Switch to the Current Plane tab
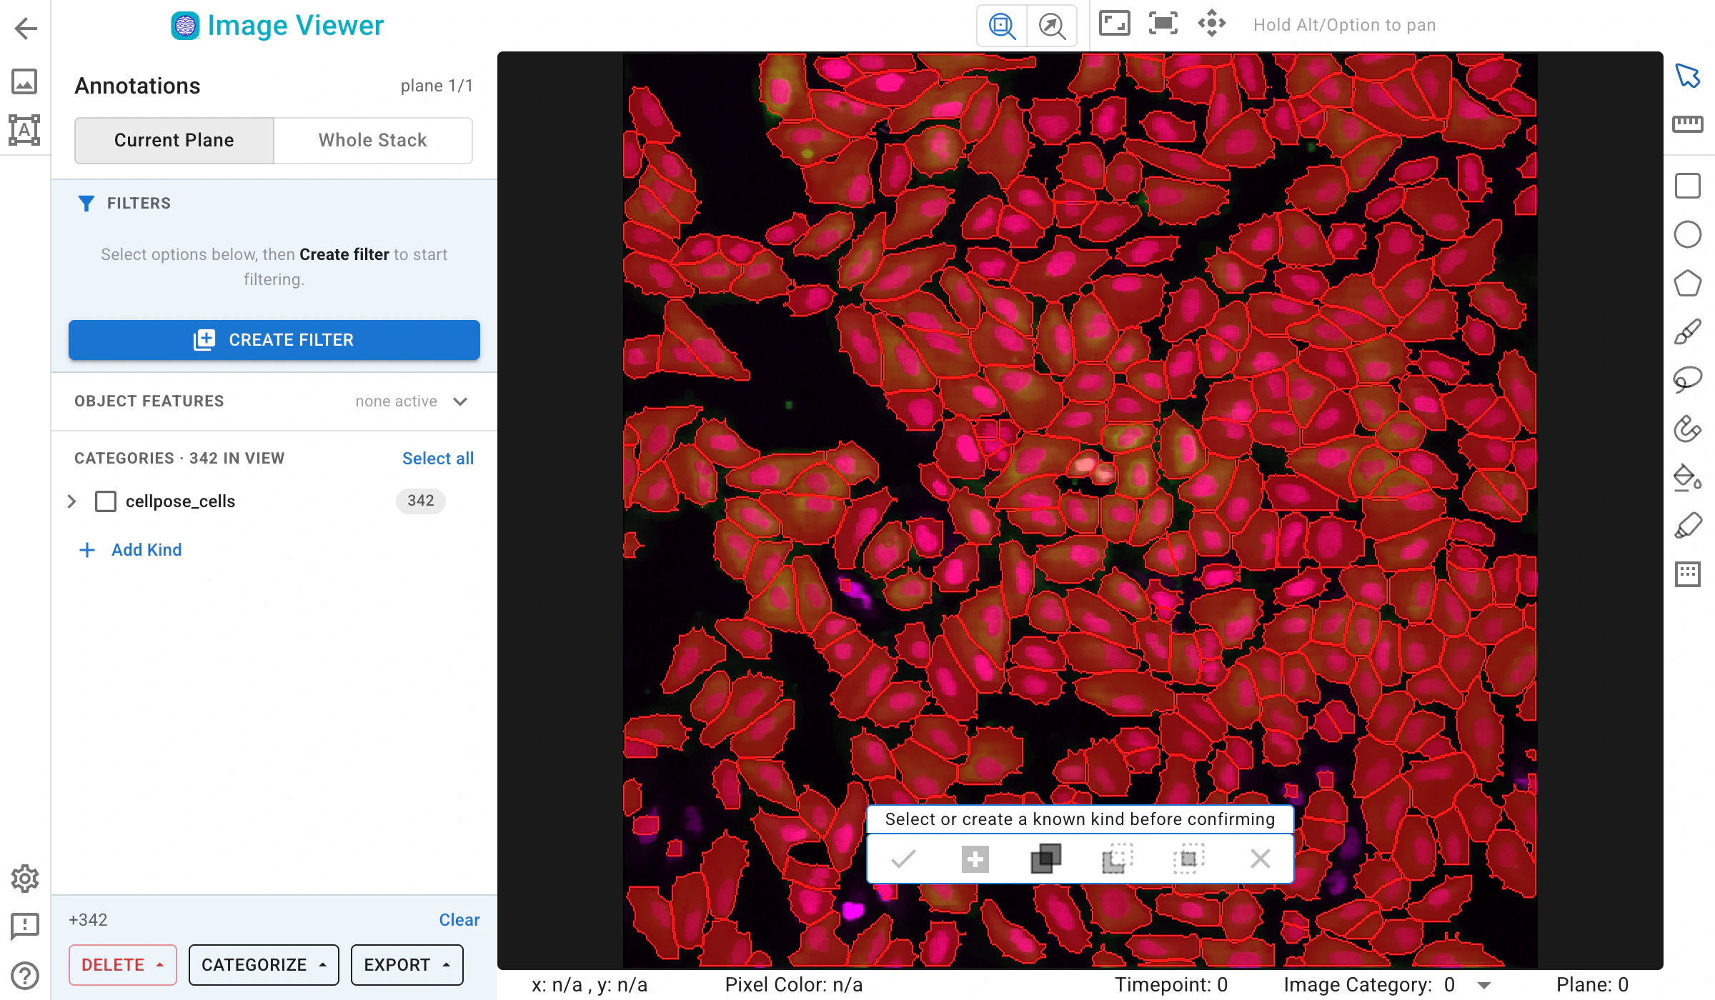 pyautogui.click(x=174, y=140)
